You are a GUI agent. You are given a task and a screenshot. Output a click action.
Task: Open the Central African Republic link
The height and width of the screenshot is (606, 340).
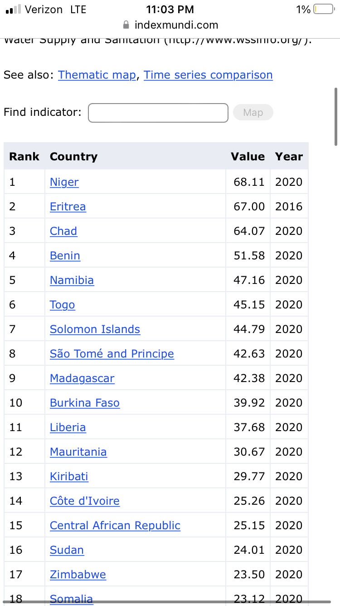coord(115,526)
